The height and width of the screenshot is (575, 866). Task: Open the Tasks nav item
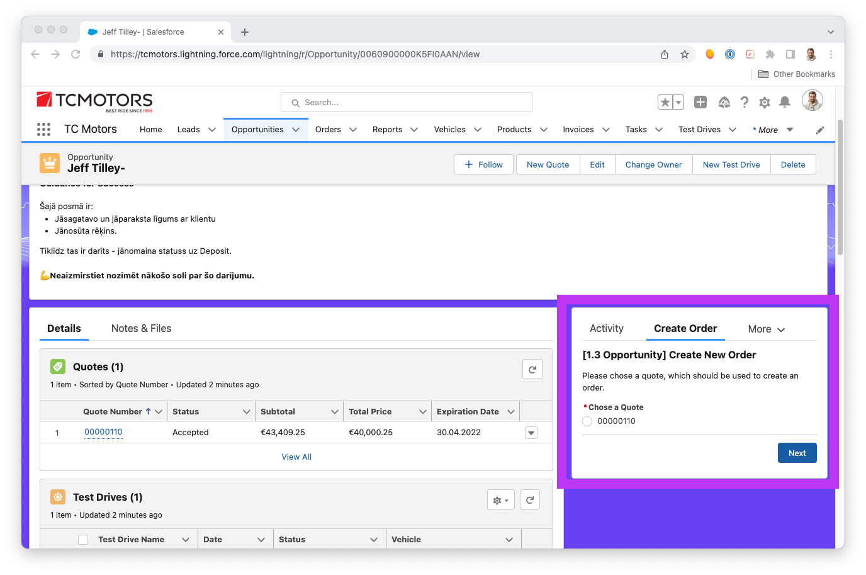636,130
